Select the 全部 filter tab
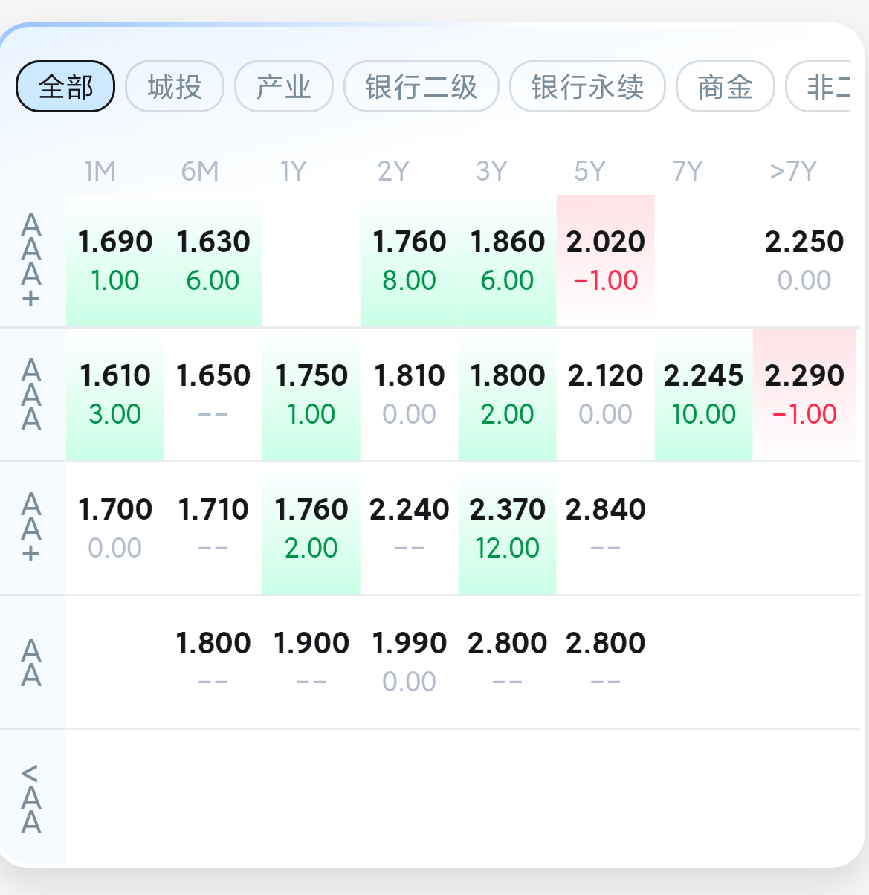Screen dimensions: 869x895 click(x=65, y=87)
